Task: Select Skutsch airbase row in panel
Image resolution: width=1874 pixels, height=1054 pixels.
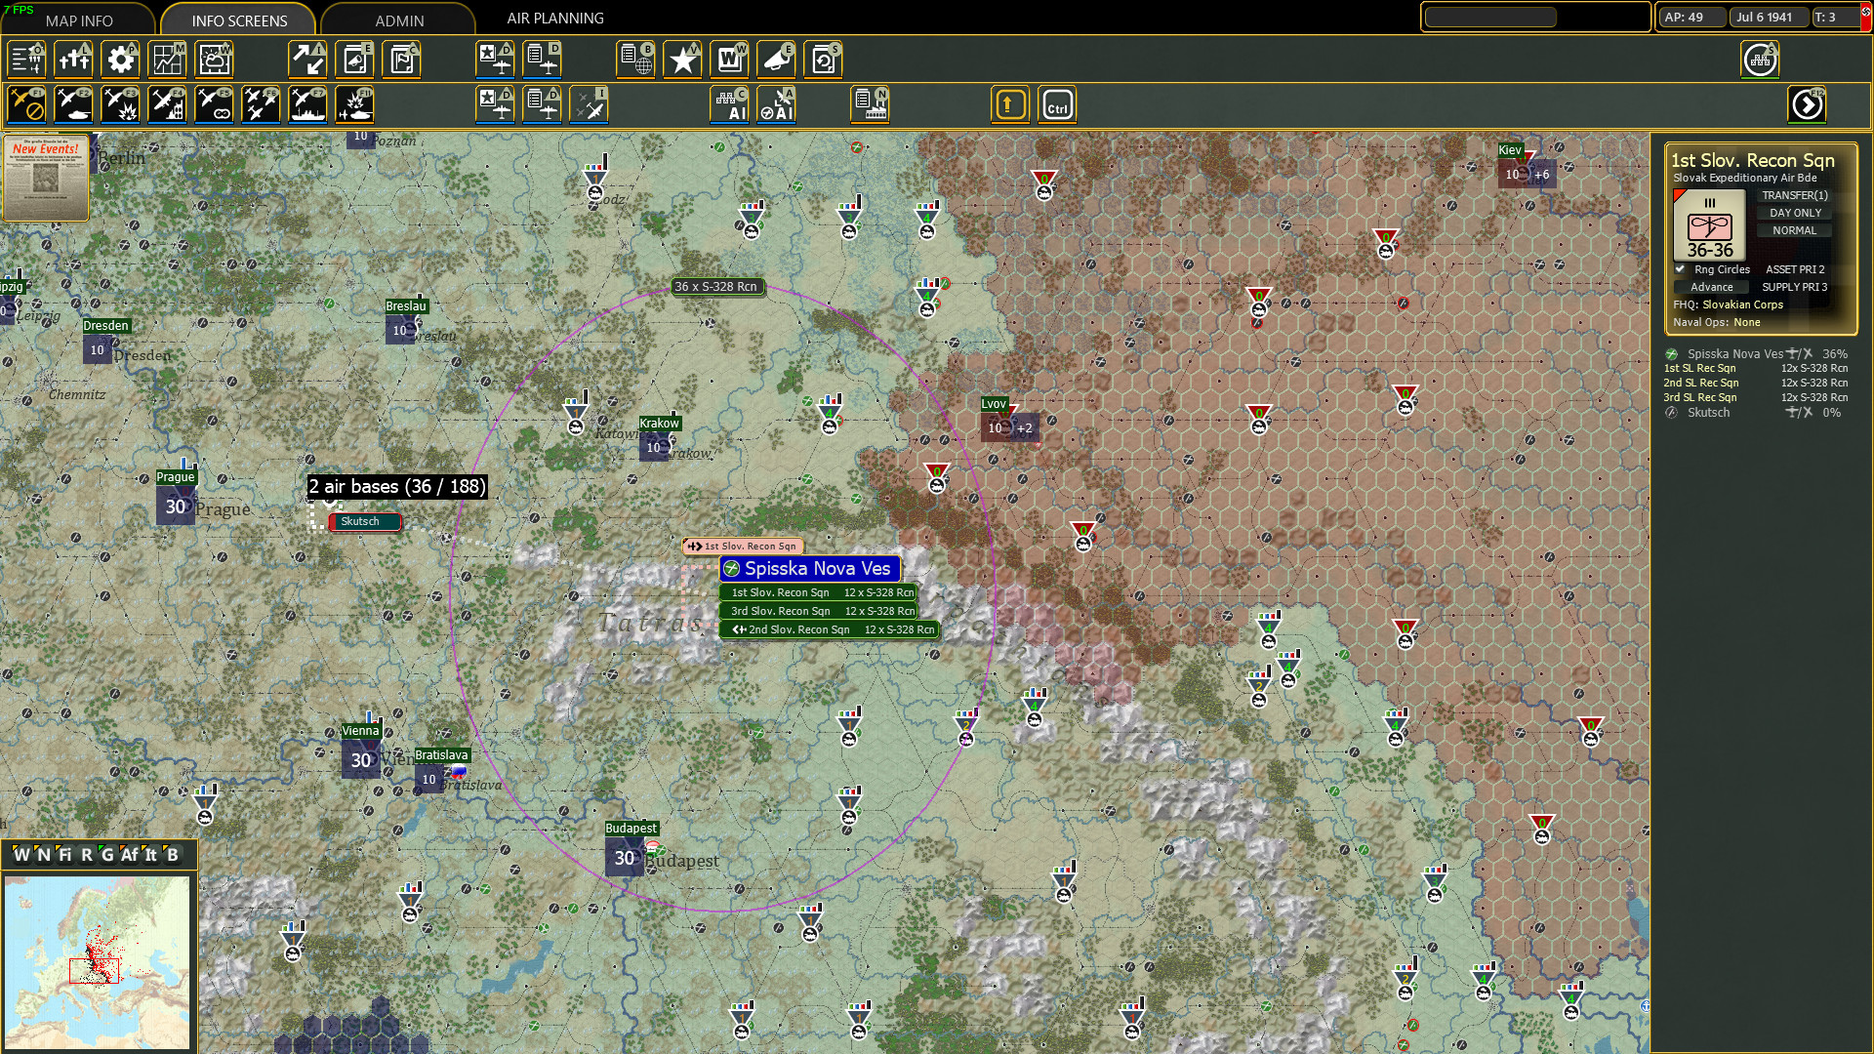Action: click(x=1755, y=413)
